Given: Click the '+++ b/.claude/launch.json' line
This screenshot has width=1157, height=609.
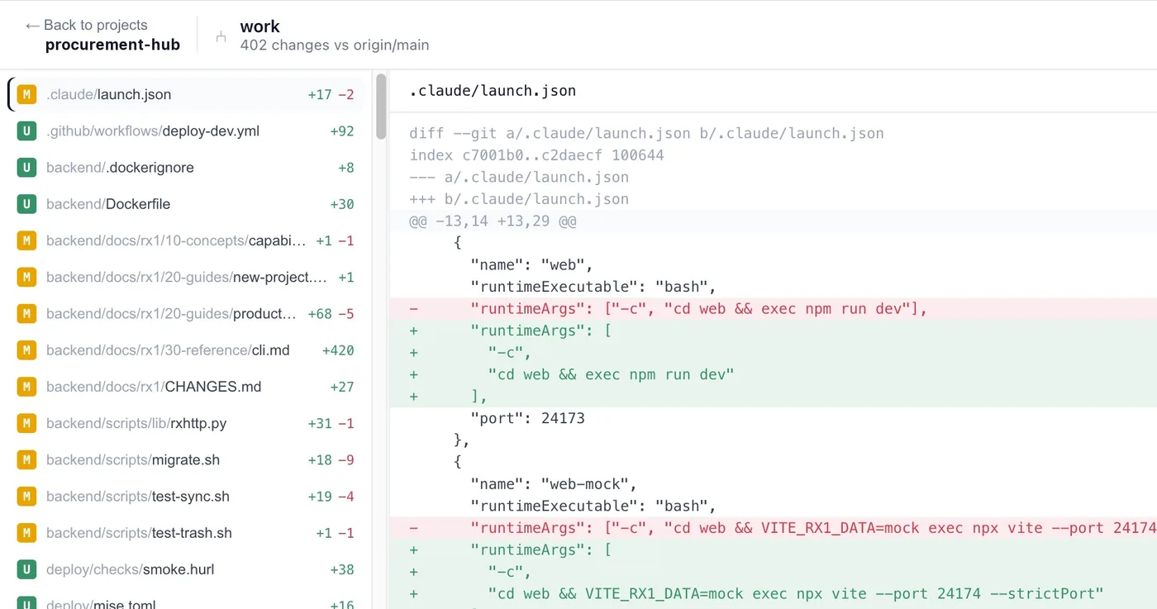Looking at the screenshot, I should pyautogui.click(x=519, y=199).
